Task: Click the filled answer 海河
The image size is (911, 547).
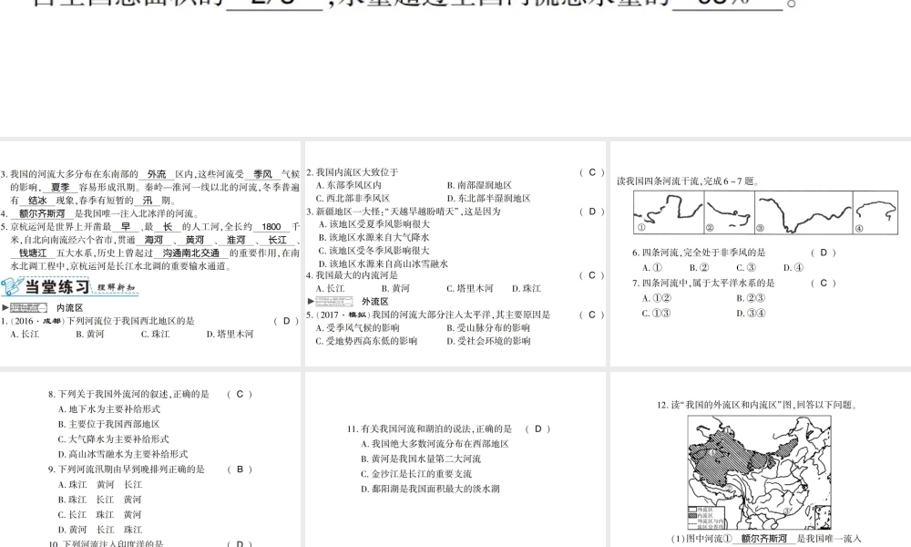Action: [154, 240]
